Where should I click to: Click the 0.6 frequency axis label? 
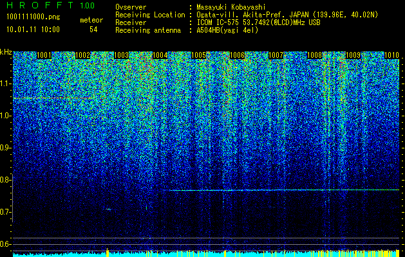coord(5,244)
